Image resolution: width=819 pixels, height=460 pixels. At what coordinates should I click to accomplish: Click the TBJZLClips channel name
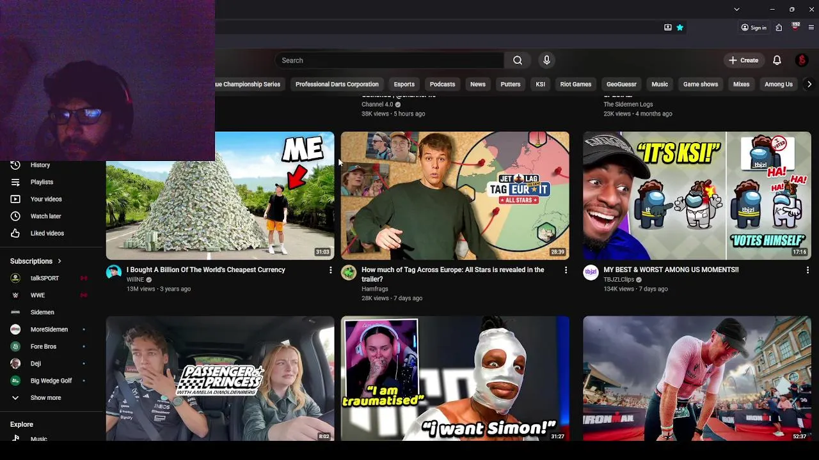[619, 279]
